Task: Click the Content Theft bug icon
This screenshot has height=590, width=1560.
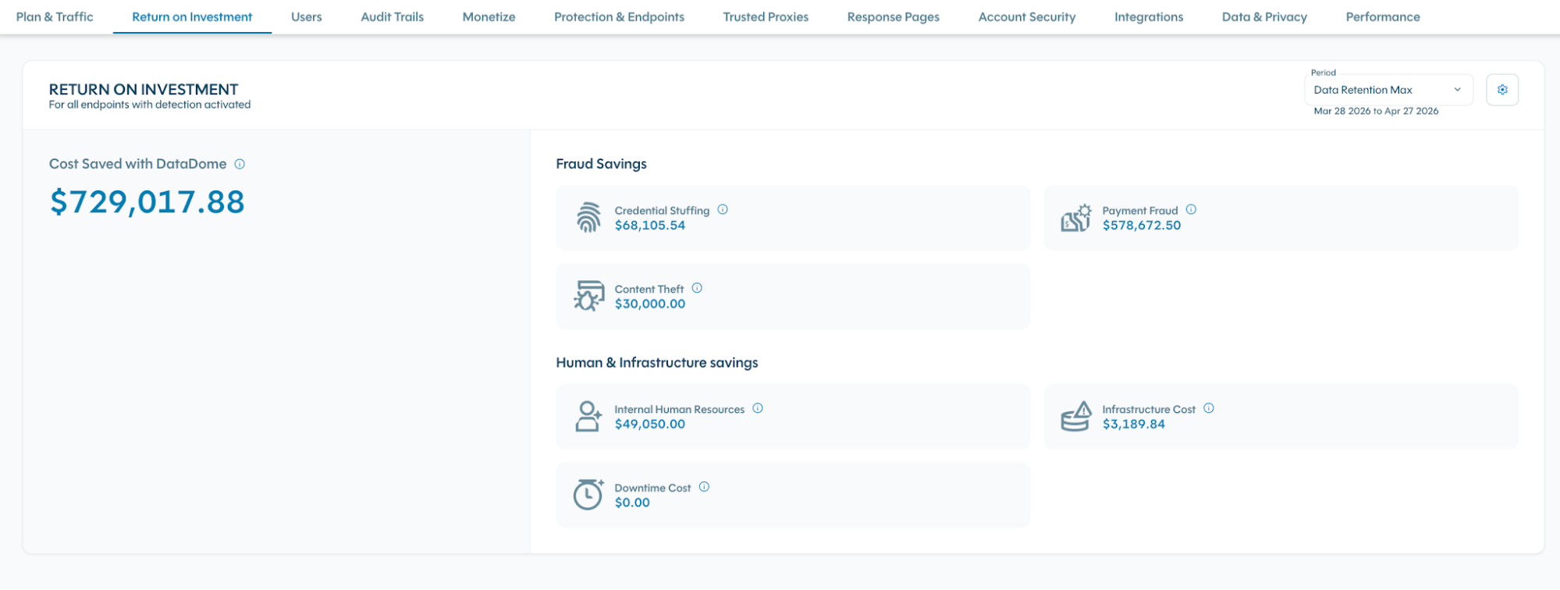Action: click(589, 296)
